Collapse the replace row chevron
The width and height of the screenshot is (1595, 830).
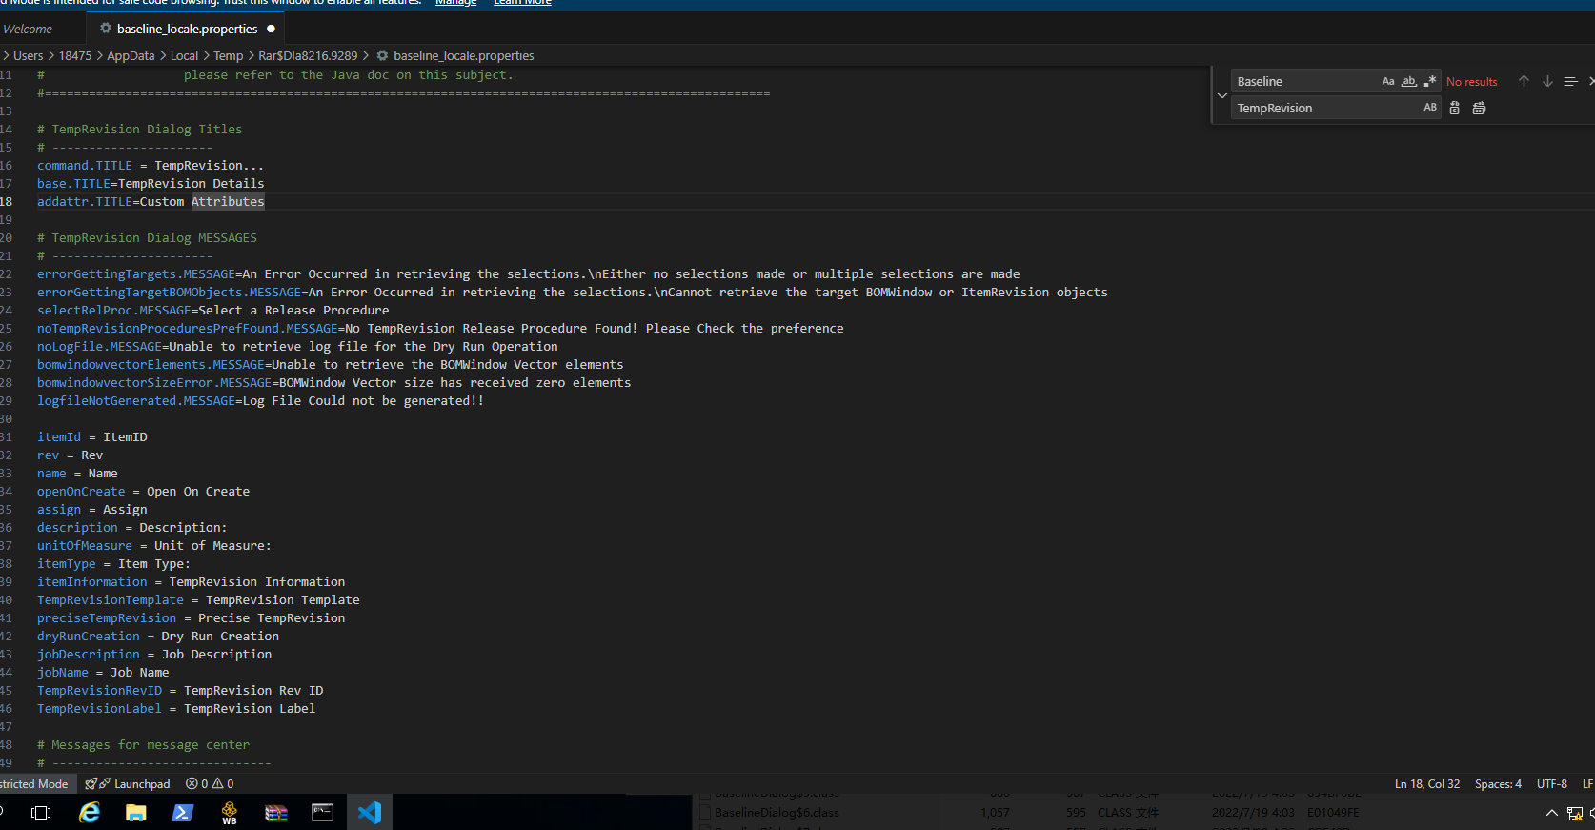coord(1221,95)
